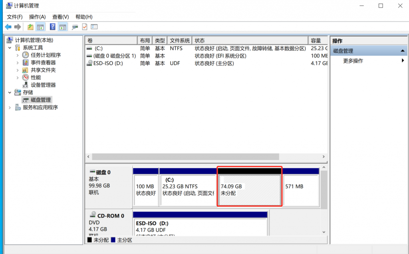409x254 pixels.
Task: Click the Forward navigation arrow icon
Action: [x=18, y=26]
